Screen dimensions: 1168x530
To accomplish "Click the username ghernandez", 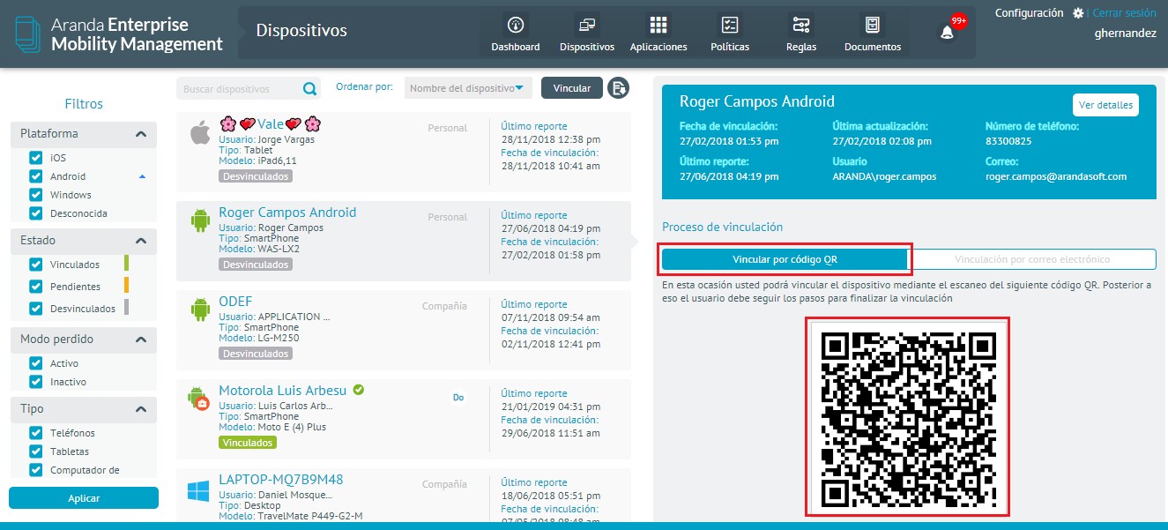I will (1125, 33).
